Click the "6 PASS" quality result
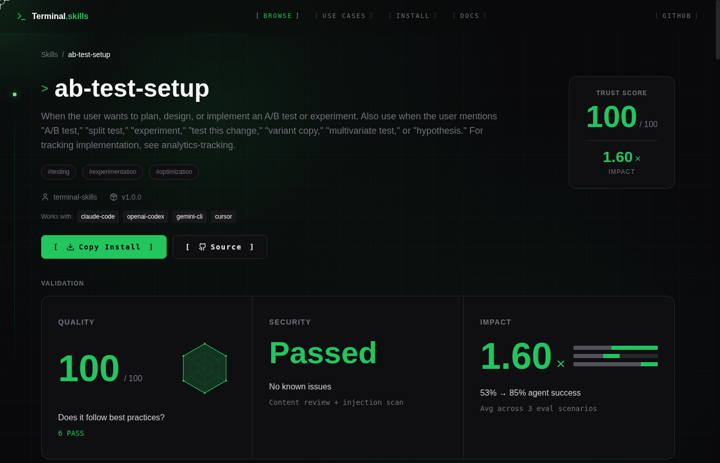This screenshot has width=720, height=463. click(71, 433)
